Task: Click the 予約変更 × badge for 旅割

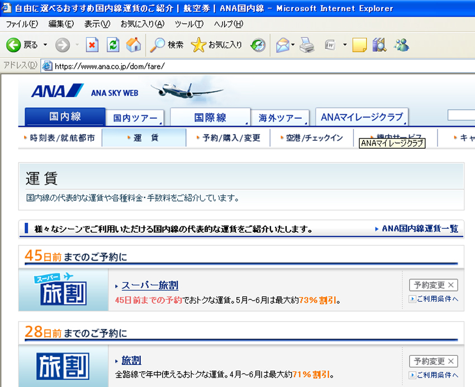Action: click(434, 361)
